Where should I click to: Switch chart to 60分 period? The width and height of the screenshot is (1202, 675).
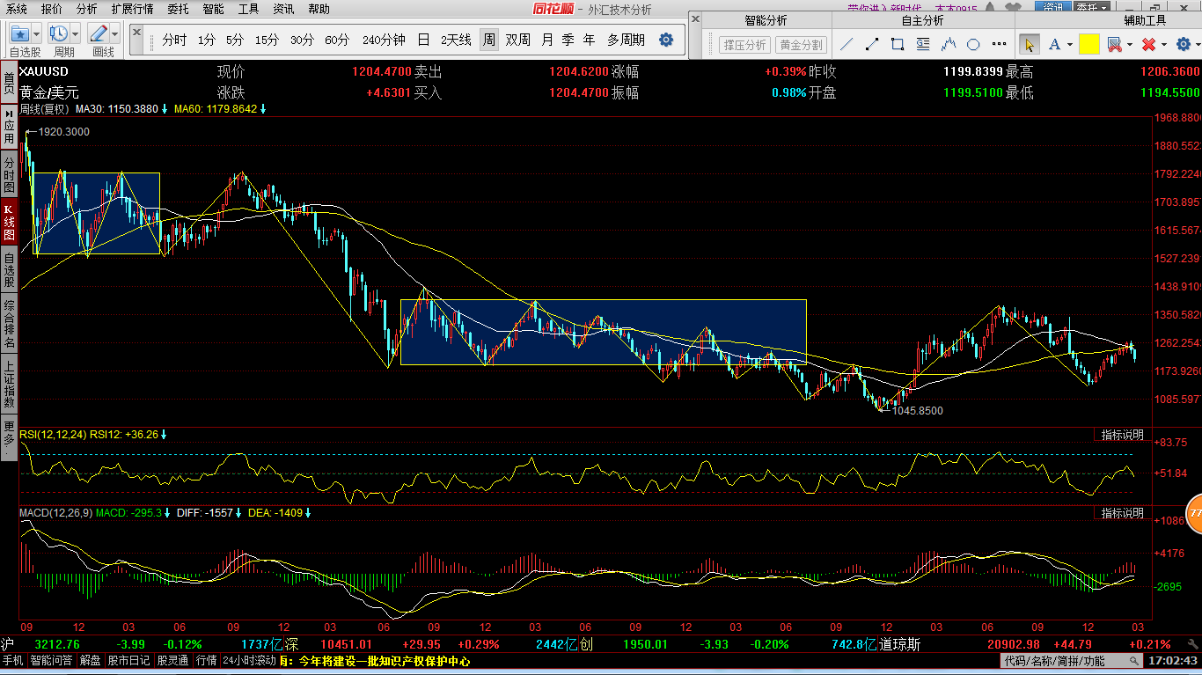point(337,40)
